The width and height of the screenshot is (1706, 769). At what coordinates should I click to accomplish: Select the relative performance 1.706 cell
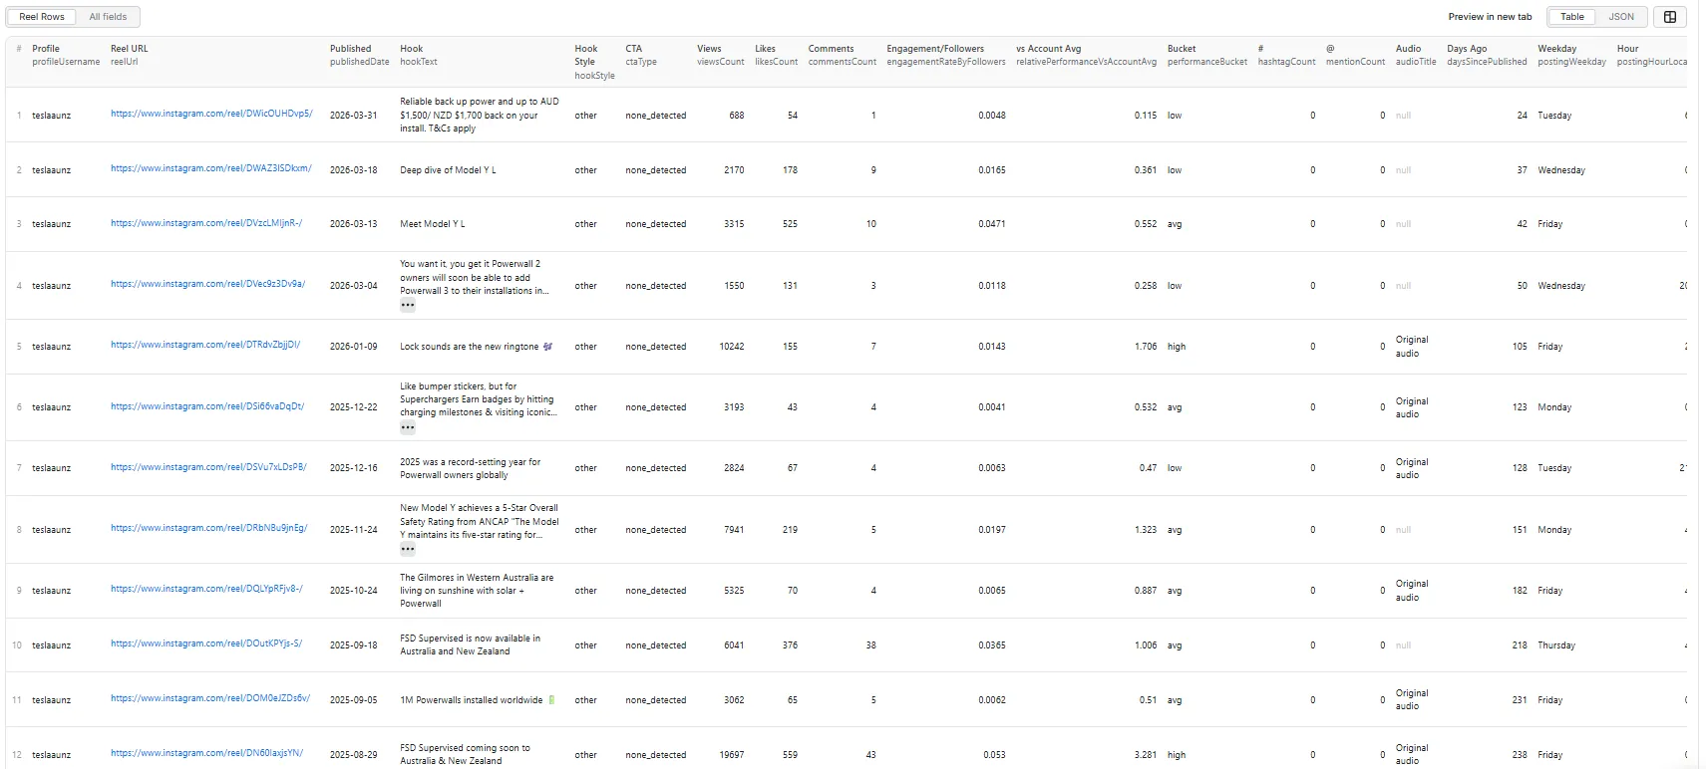click(x=1146, y=347)
